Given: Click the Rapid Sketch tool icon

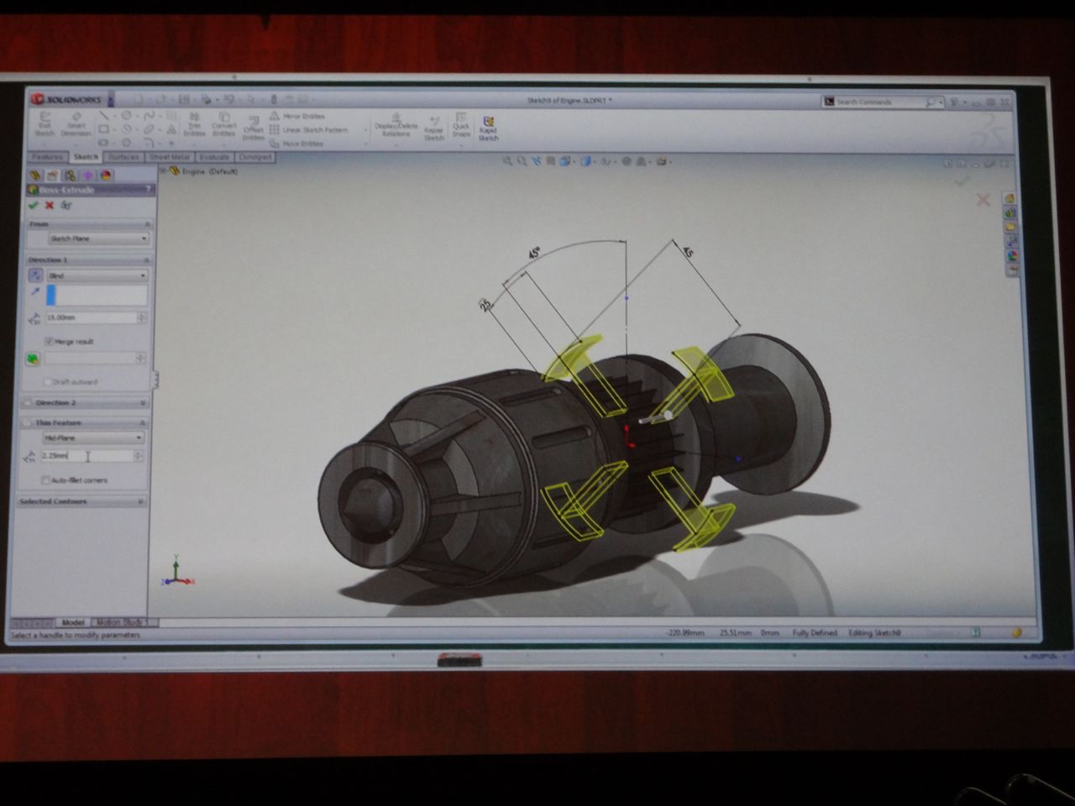Looking at the screenshot, I should [488, 123].
